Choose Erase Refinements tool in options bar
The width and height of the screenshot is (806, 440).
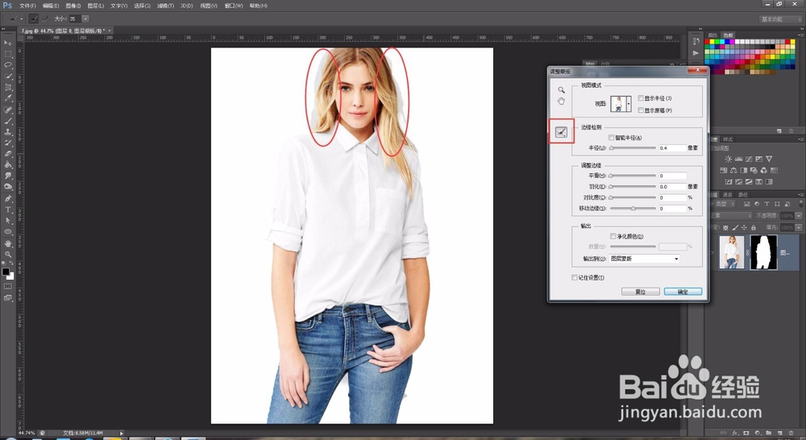(x=44, y=19)
